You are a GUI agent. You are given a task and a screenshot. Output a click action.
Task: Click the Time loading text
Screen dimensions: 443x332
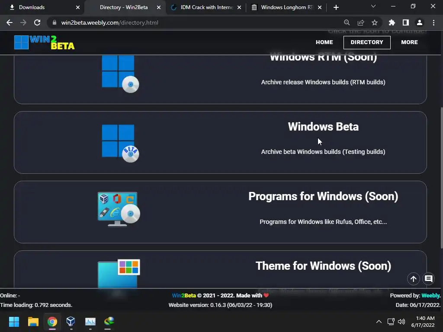pos(36,305)
